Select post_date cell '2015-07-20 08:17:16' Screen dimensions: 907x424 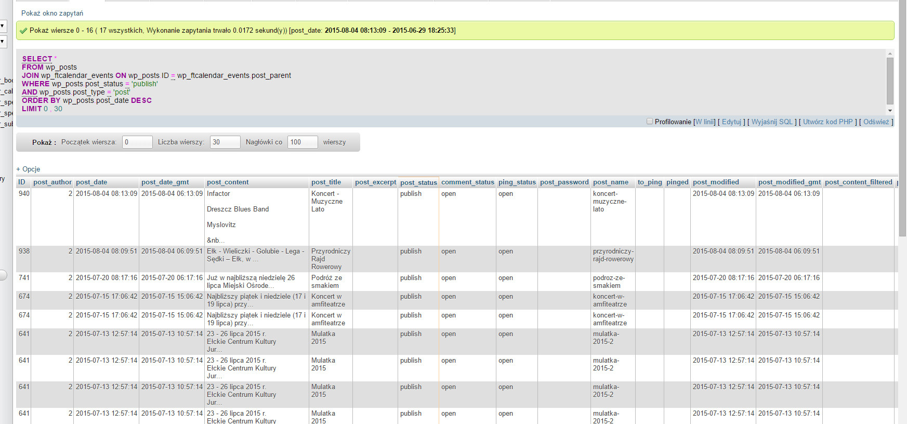[x=107, y=277]
